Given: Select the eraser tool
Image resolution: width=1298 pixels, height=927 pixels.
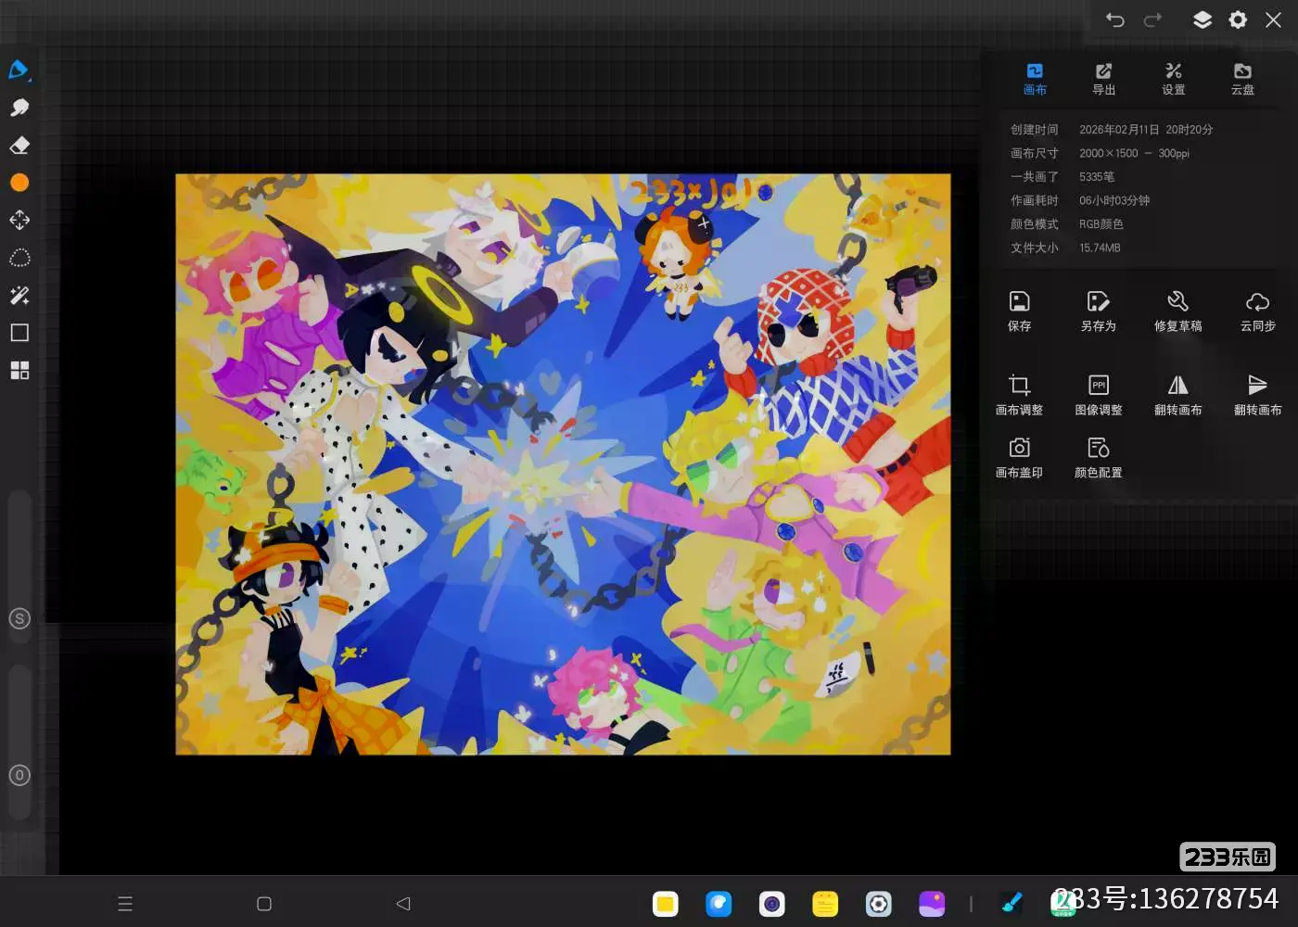Looking at the screenshot, I should pos(19,146).
